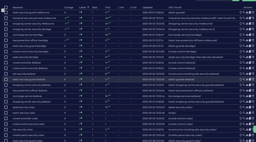Refresh the crowd controller Ballarat keyword

click(241, 63)
